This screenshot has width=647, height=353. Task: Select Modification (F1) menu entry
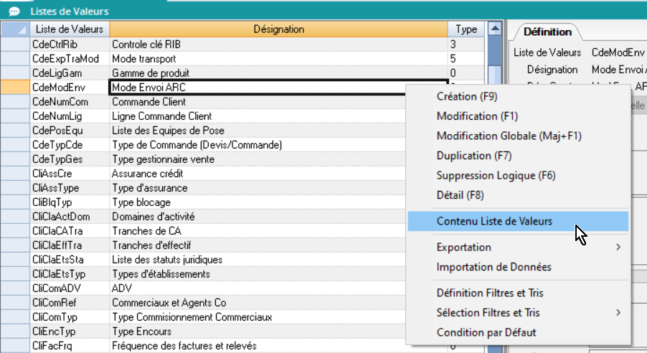[477, 116]
